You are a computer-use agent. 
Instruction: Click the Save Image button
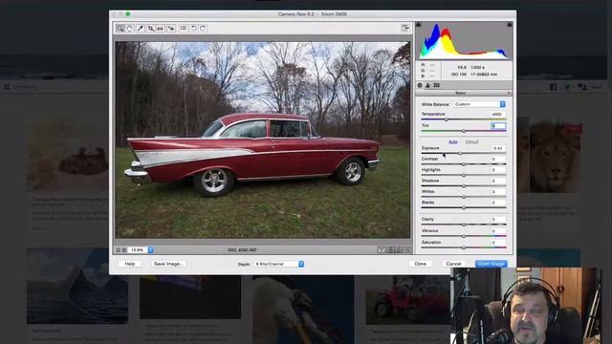click(168, 264)
